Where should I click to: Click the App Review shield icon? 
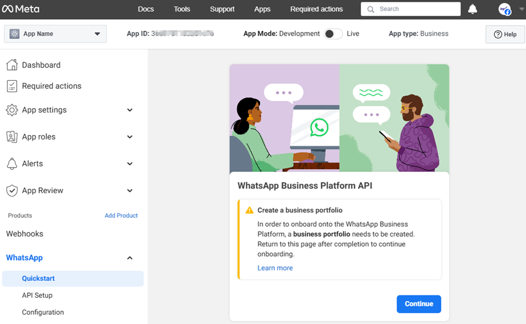pyautogui.click(x=12, y=190)
